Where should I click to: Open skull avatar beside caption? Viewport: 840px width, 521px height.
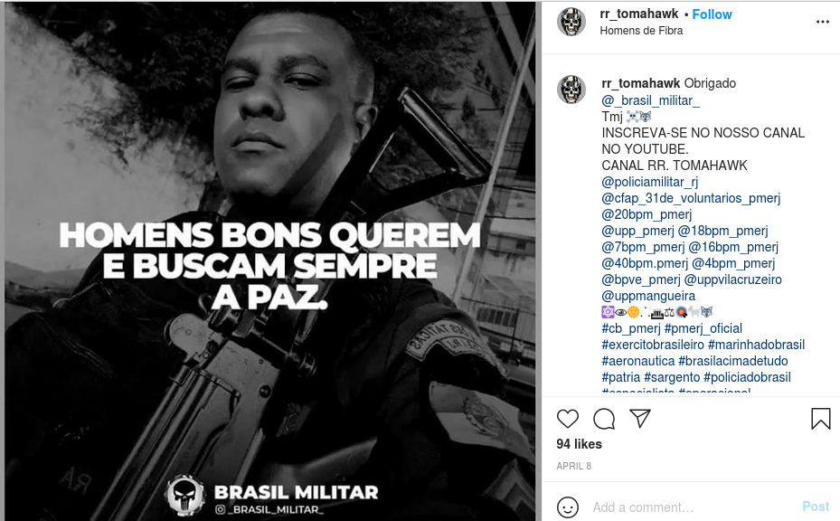coord(571,90)
